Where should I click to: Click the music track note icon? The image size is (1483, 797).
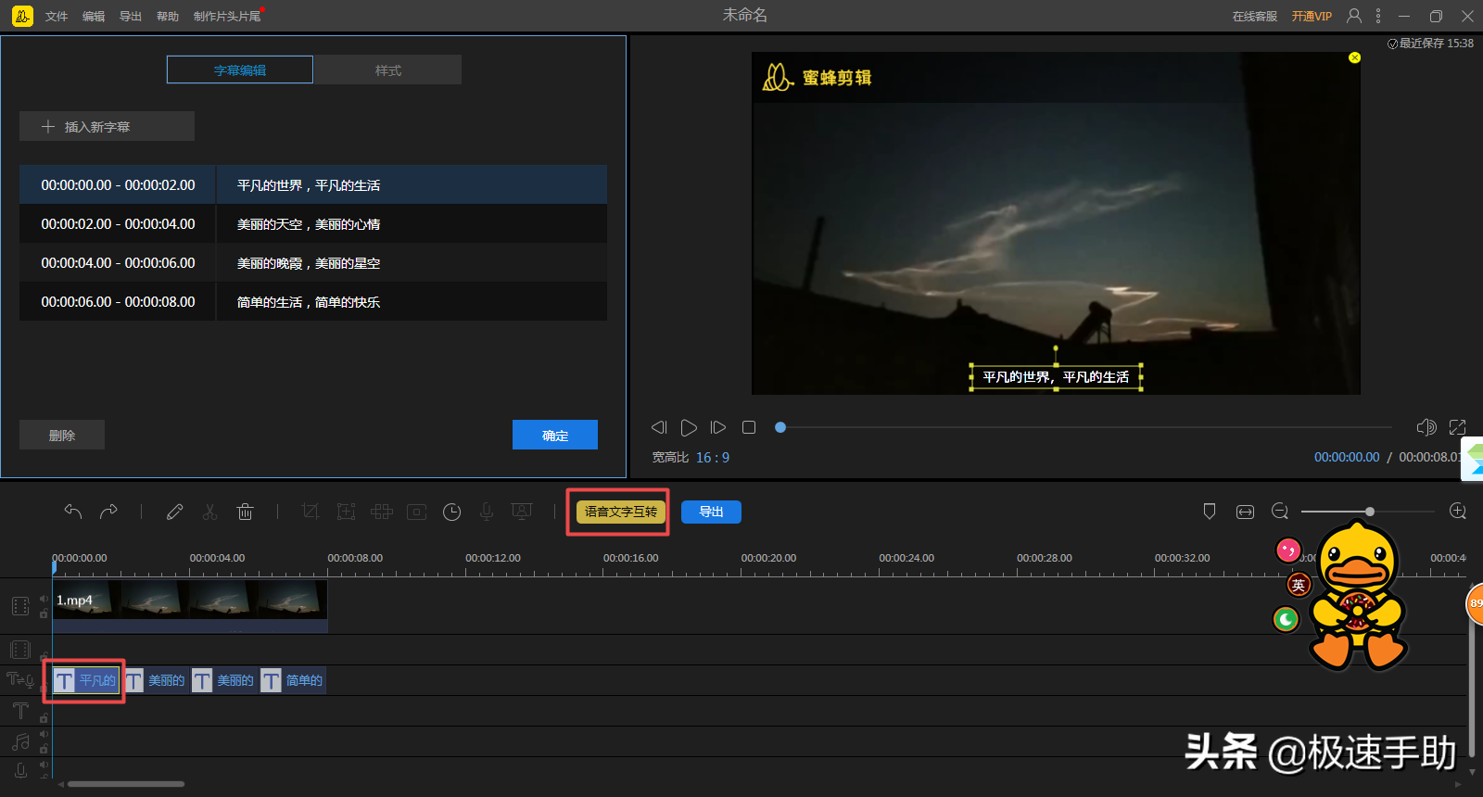coord(20,741)
